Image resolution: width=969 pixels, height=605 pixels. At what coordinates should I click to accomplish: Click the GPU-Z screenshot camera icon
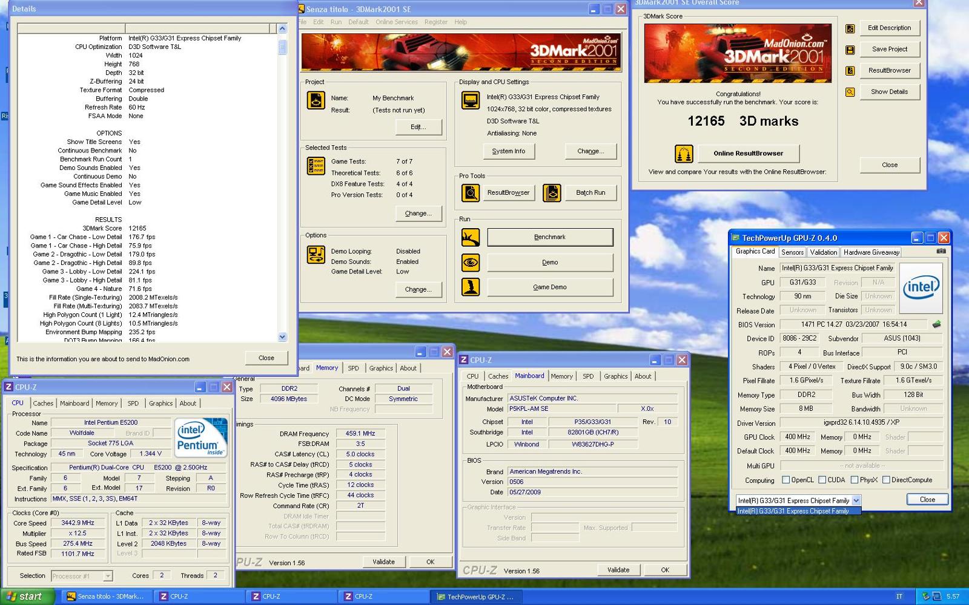(x=941, y=251)
